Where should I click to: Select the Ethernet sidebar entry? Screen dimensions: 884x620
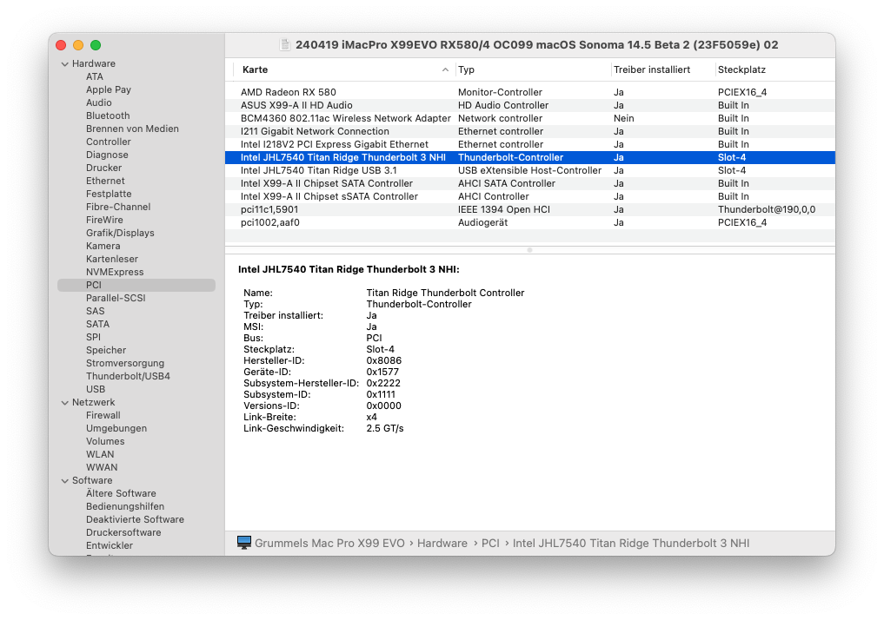105,181
